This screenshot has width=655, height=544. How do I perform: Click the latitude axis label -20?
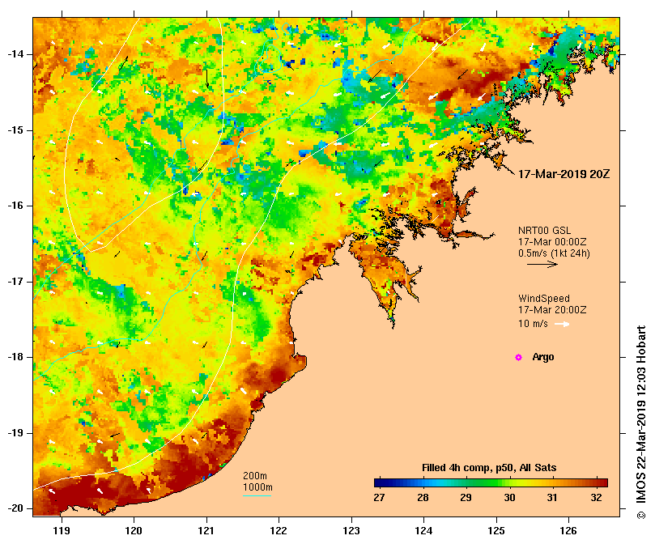15,508
